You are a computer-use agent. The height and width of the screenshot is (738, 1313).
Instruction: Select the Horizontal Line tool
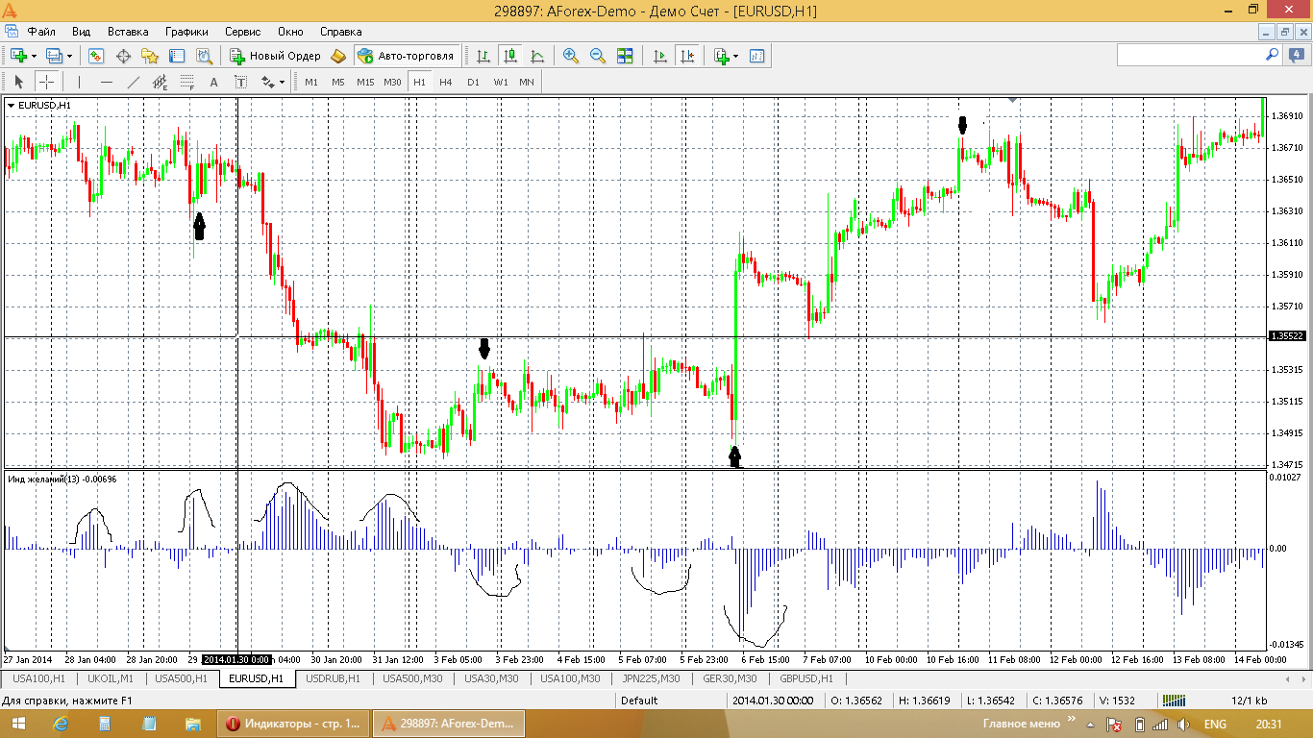click(x=106, y=82)
